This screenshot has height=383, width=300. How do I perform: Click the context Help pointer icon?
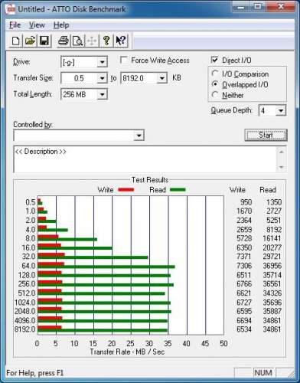(x=121, y=41)
